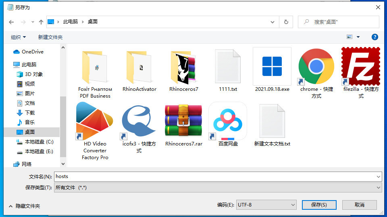Click the chrome shortcut icon
387x217 pixels.
pos(316,68)
